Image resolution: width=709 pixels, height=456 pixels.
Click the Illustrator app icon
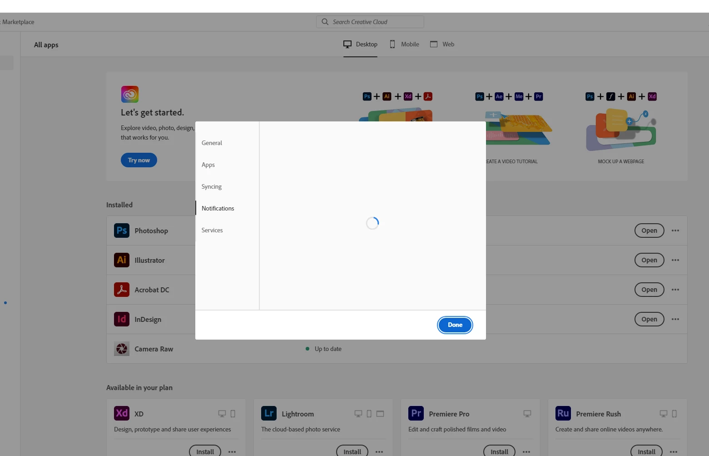[122, 260]
